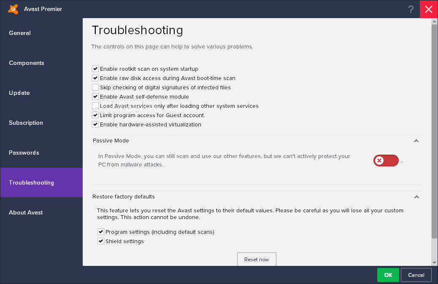This screenshot has width=438, height=284.
Task: Uncheck Program settings (including default scans)
Action: [x=101, y=232]
